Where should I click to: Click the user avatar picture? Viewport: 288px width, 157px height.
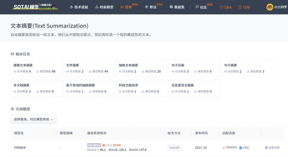pos(270,7)
